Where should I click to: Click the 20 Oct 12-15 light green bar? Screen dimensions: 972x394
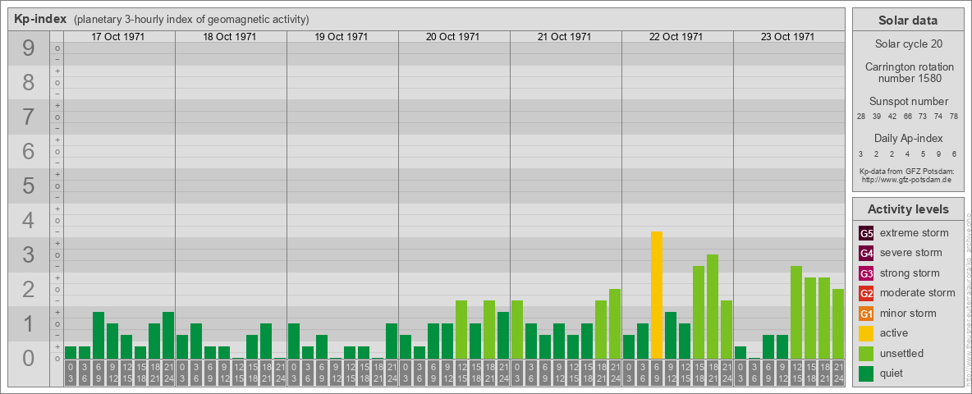tap(461, 330)
